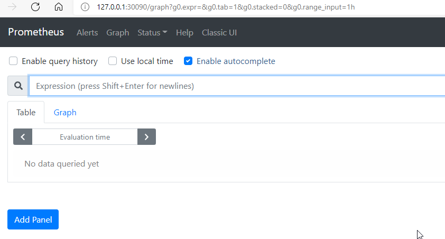Disable the autocomplete checkbox

pyautogui.click(x=188, y=61)
